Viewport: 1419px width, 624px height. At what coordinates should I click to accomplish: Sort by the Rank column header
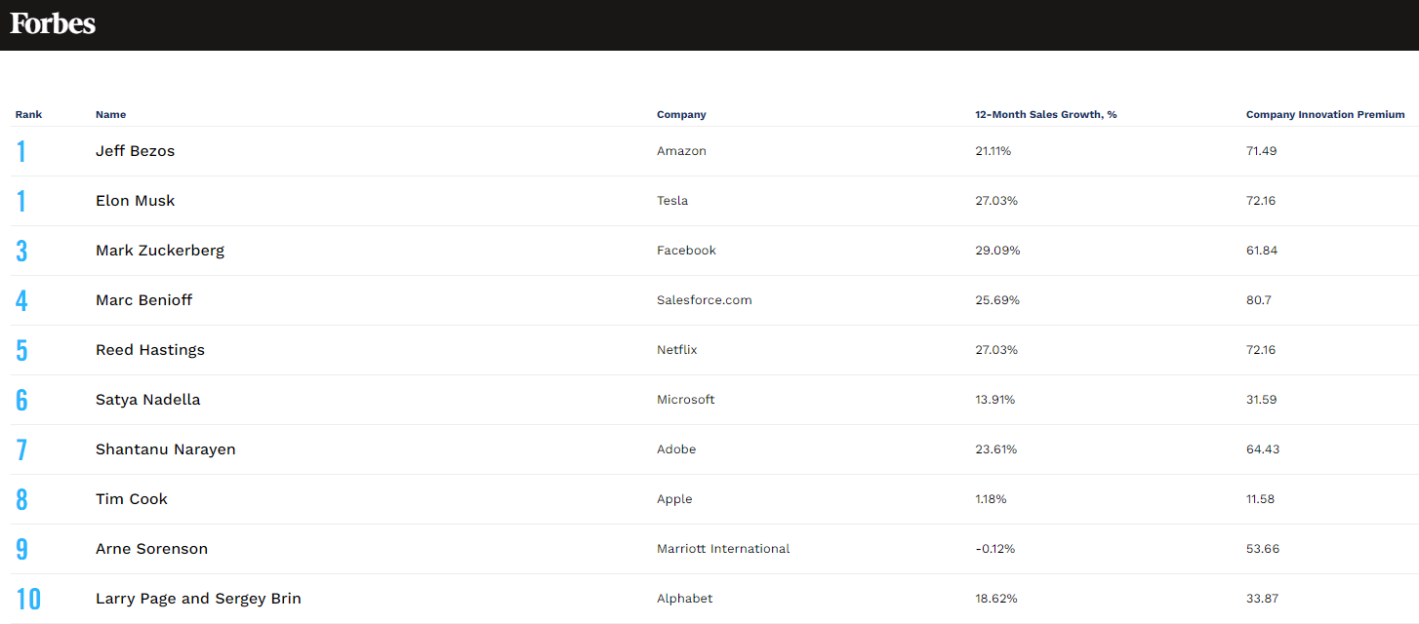[x=28, y=115]
